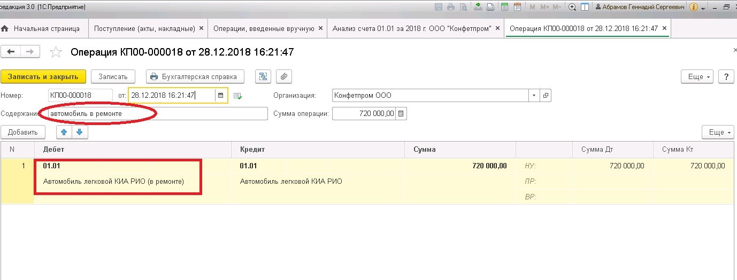The width and height of the screenshot is (737, 280).
Task: Click Записать и закрыть button
Action: click(x=43, y=76)
